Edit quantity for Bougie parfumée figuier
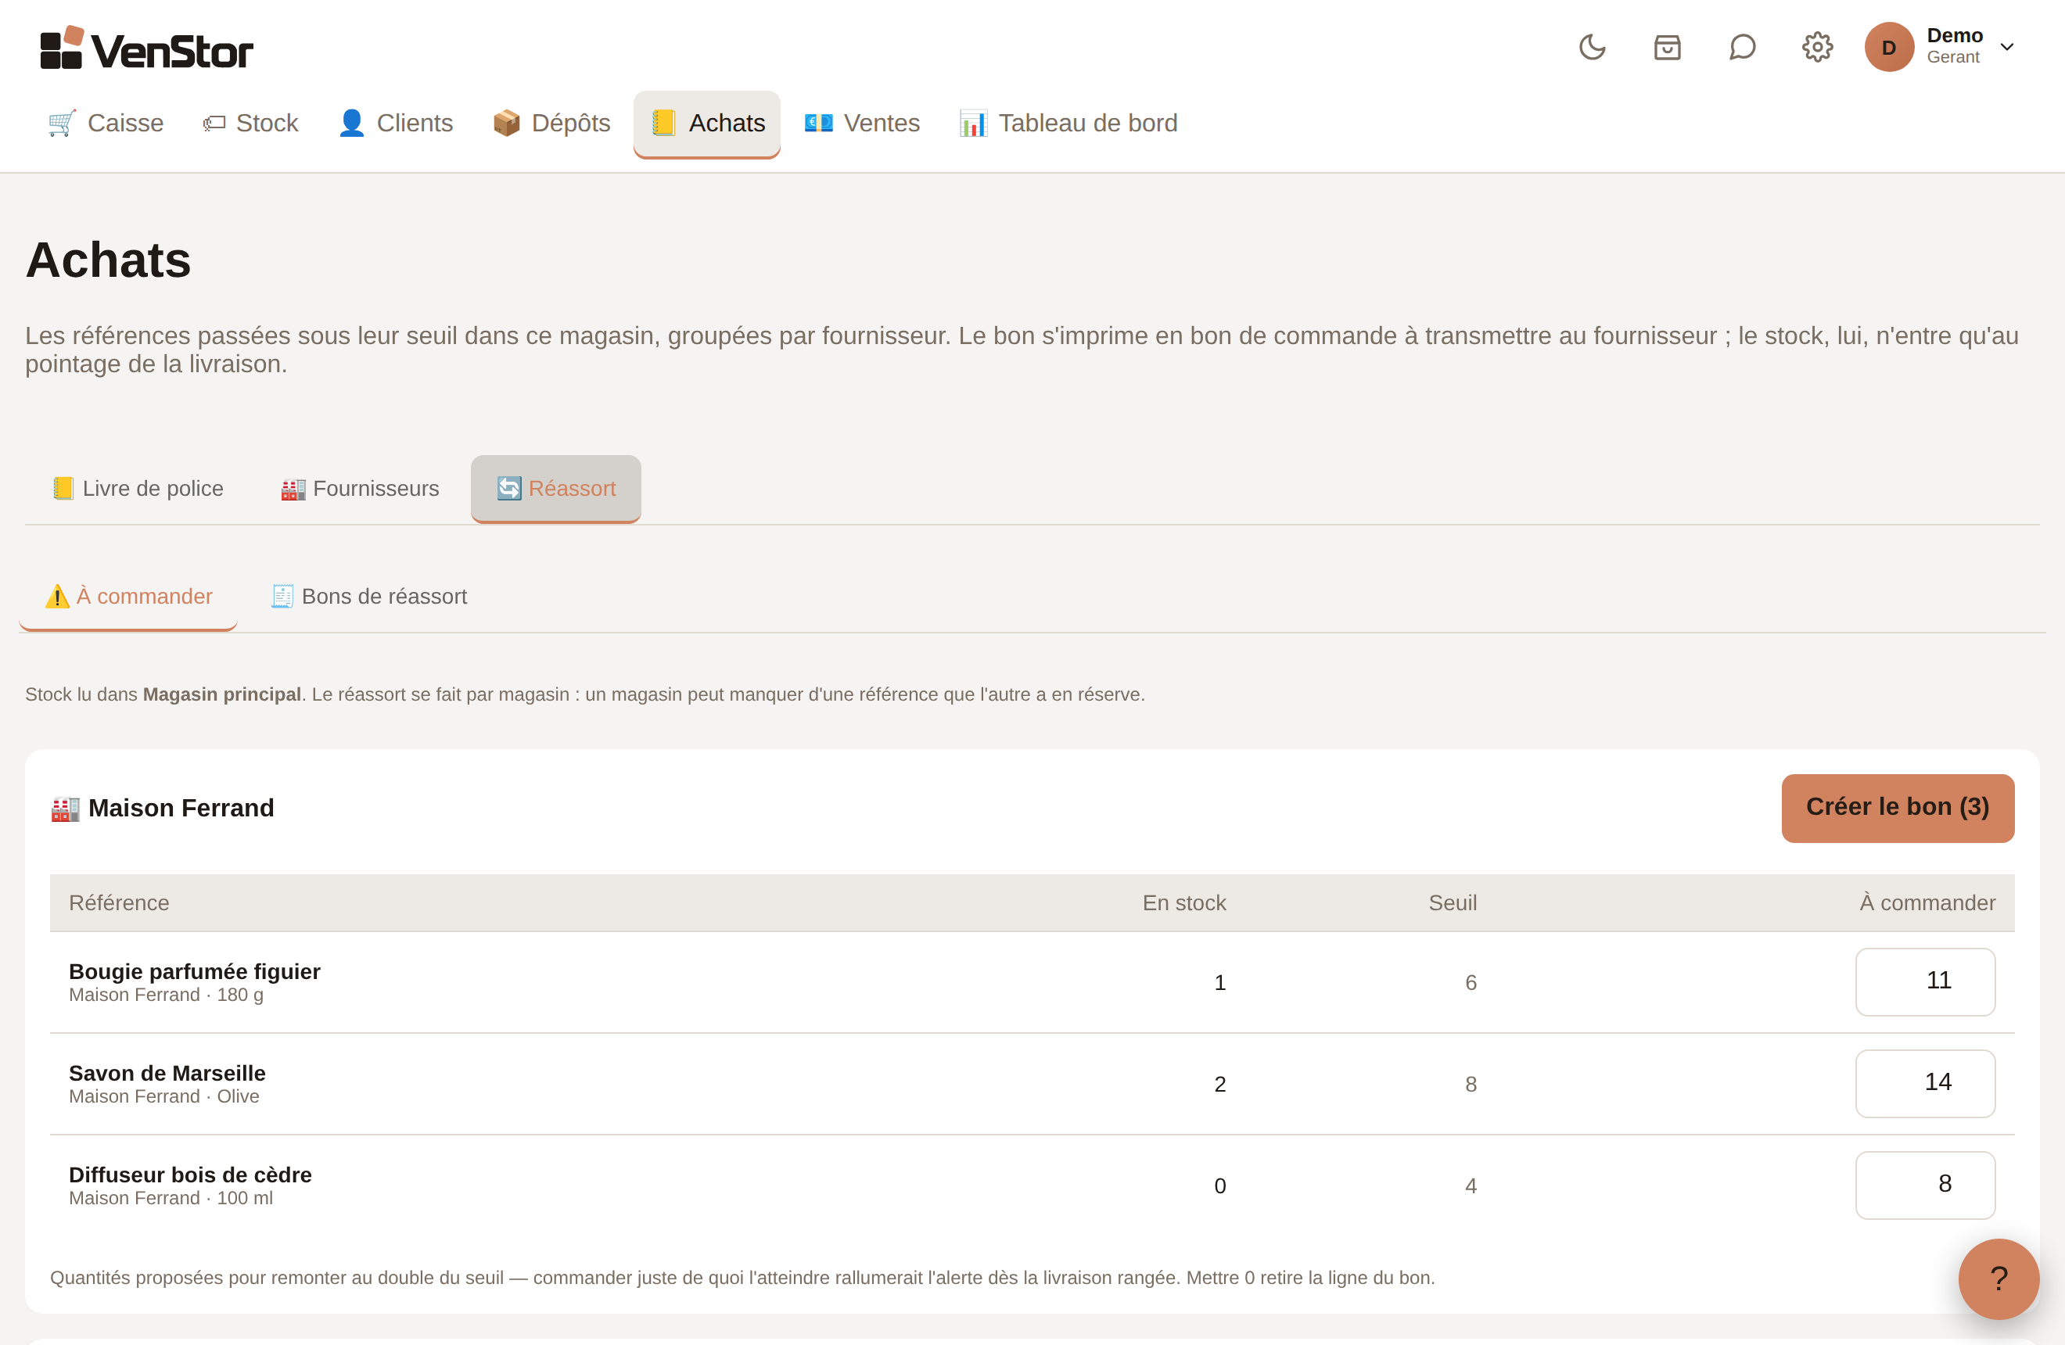This screenshot has width=2065, height=1345. [x=1925, y=981]
